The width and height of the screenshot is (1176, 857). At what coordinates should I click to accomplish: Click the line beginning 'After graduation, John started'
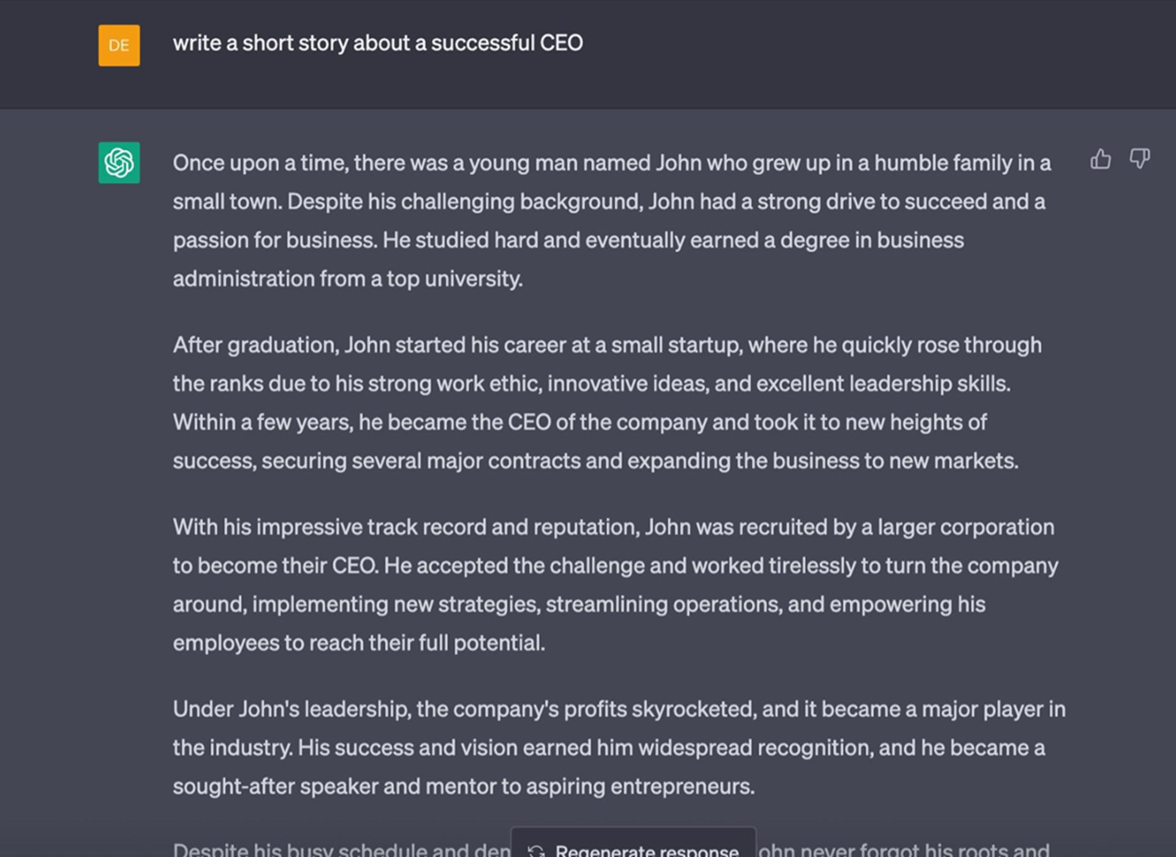607,345
